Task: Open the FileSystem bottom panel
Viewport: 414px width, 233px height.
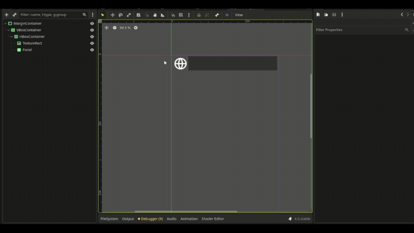Action: [x=109, y=219]
